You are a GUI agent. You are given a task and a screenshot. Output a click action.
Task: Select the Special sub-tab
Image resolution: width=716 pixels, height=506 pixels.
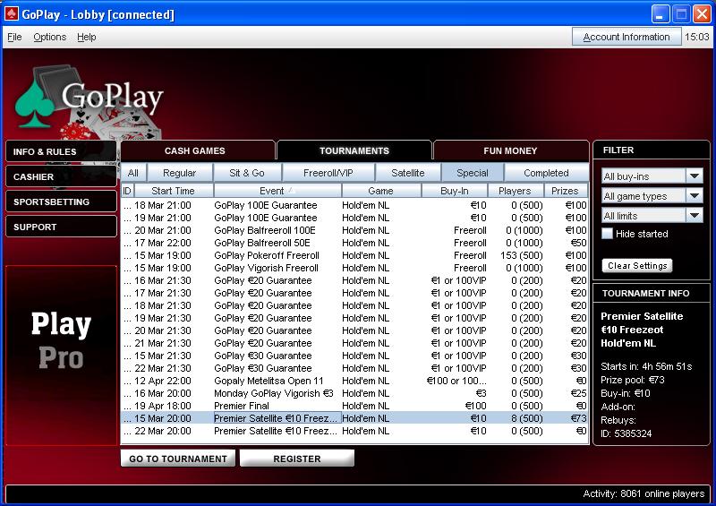(473, 173)
